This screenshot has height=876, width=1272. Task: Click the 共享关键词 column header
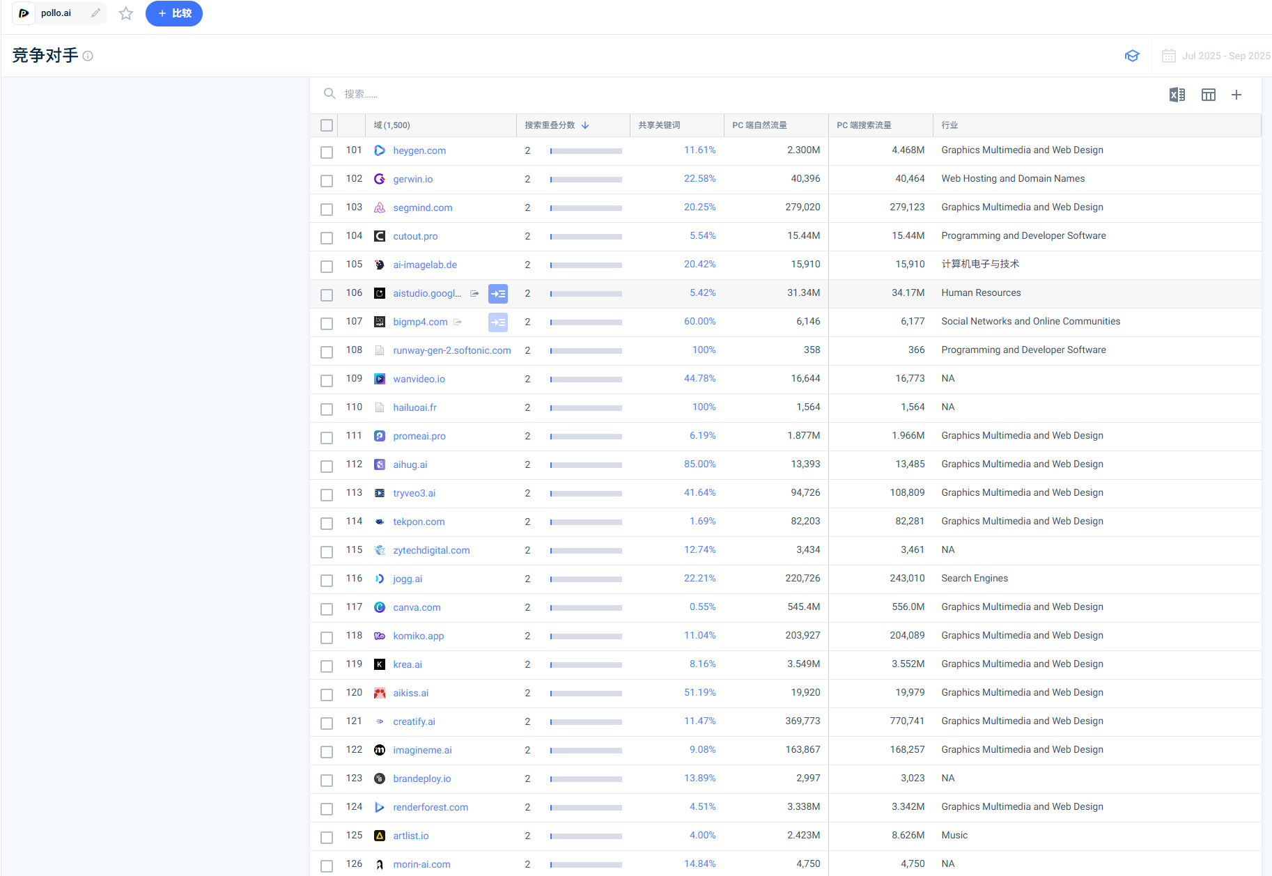tap(659, 125)
